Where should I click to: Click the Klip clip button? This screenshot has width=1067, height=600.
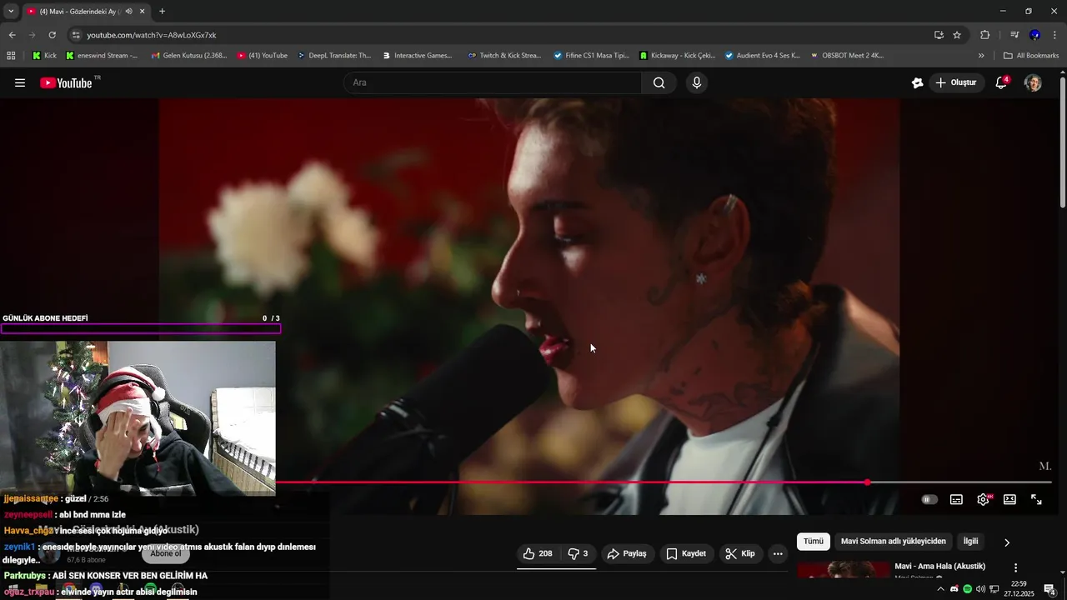click(x=740, y=553)
